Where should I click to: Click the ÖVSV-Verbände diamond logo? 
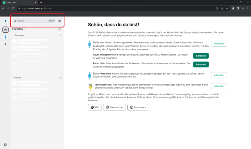pyautogui.click(x=90, y=76)
